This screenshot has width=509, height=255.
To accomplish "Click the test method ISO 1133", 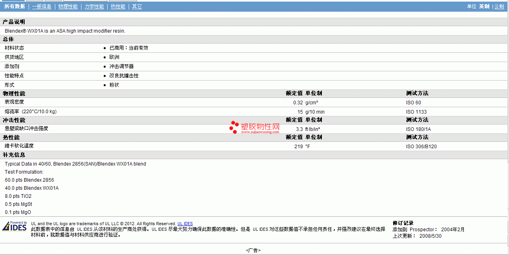I will 416,112.
